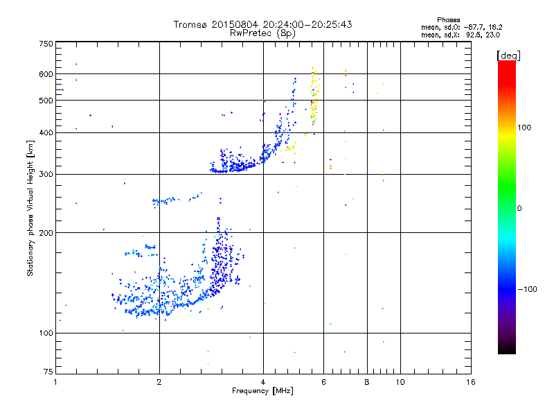Click the '300' height axis tick label
554x416 pixels.
46,174
